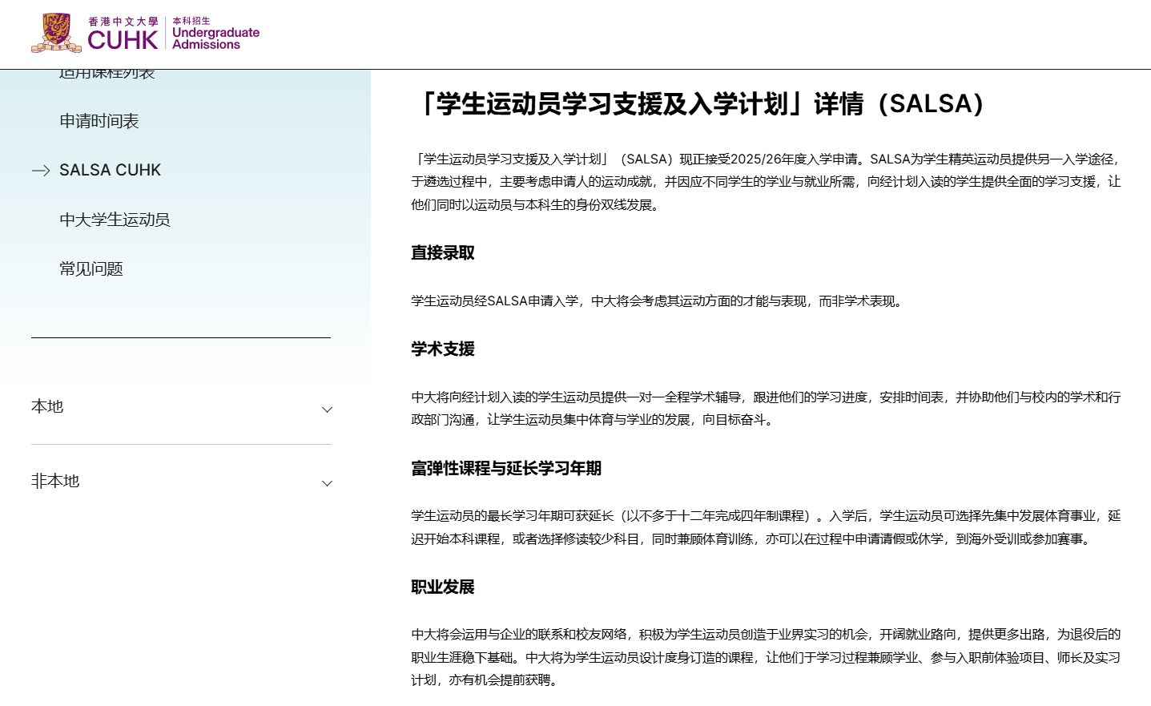Click the 直接录取 heading
Image resolution: width=1151 pixels, height=706 pixels.
point(443,252)
